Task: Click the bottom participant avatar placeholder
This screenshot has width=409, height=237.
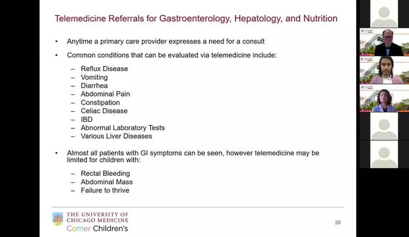Action: (x=384, y=155)
